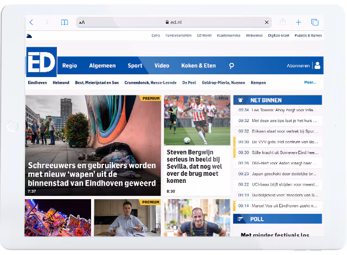Open the Digitale krant link
Screen dimensions: 347x255
279,35
